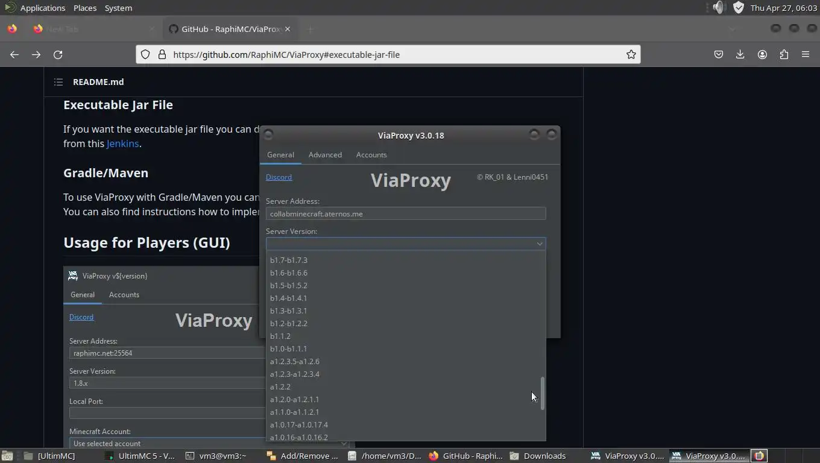Switch to Add/Remove taskbar window
Viewport: 820px width, 463px height.
(303, 456)
